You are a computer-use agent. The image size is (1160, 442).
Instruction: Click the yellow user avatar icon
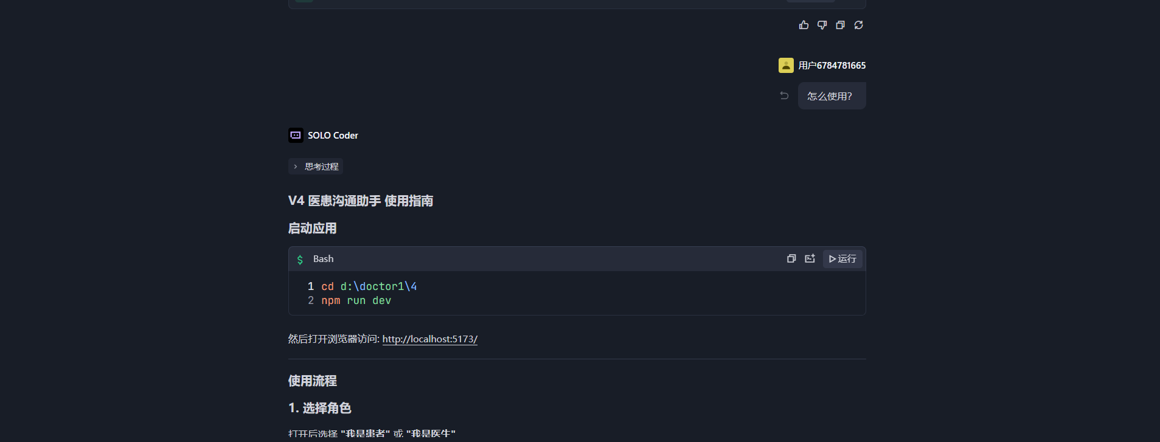[786, 65]
